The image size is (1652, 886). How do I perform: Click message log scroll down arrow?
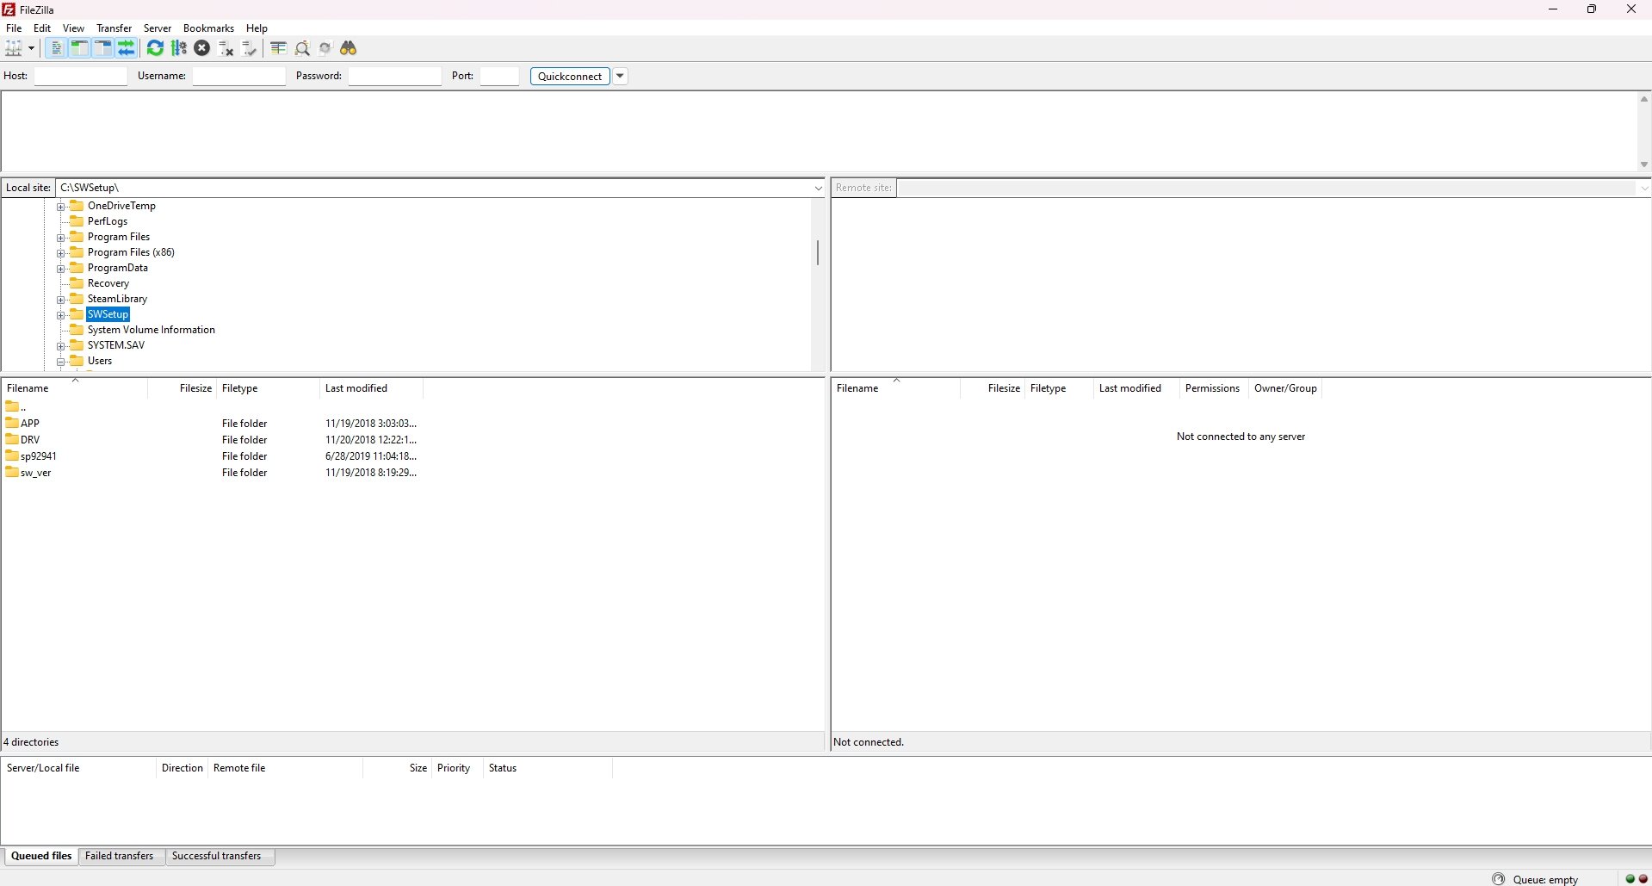(x=1643, y=164)
